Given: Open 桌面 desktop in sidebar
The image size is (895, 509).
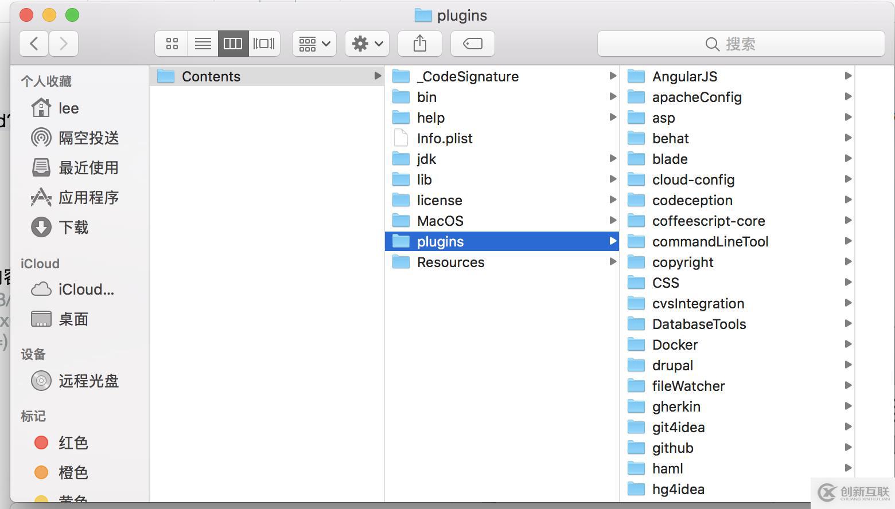Looking at the screenshot, I should click(x=79, y=319).
